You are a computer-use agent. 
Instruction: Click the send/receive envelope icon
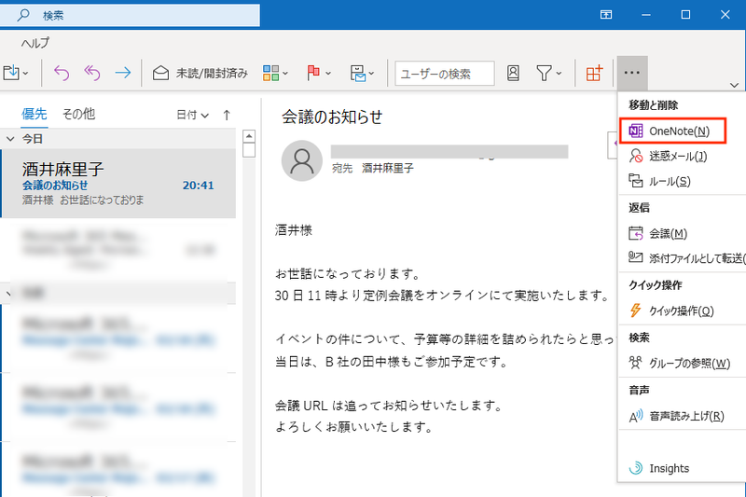[x=358, y=74]
